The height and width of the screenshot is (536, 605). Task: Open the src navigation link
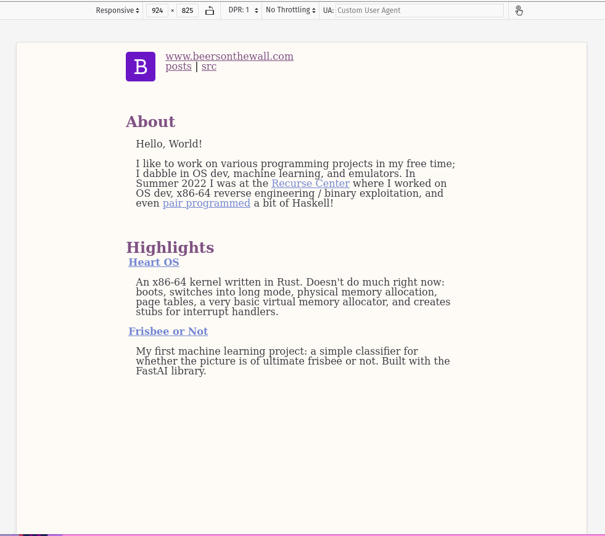pos(208,66)
